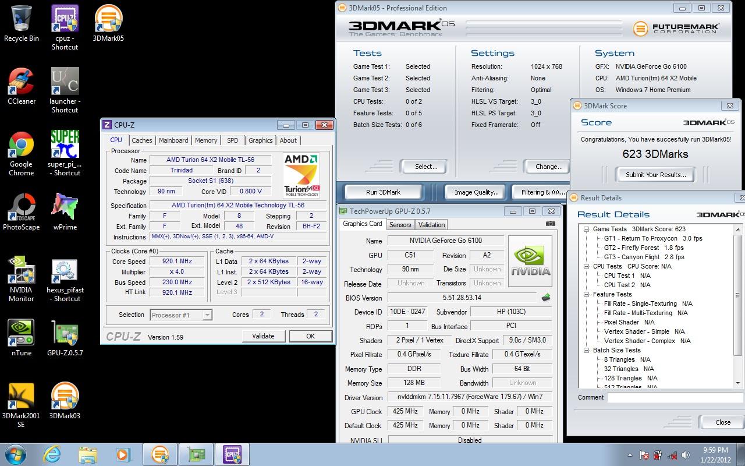
Task: Click the Filtering & AA button
Action: [x=541, y=192]
